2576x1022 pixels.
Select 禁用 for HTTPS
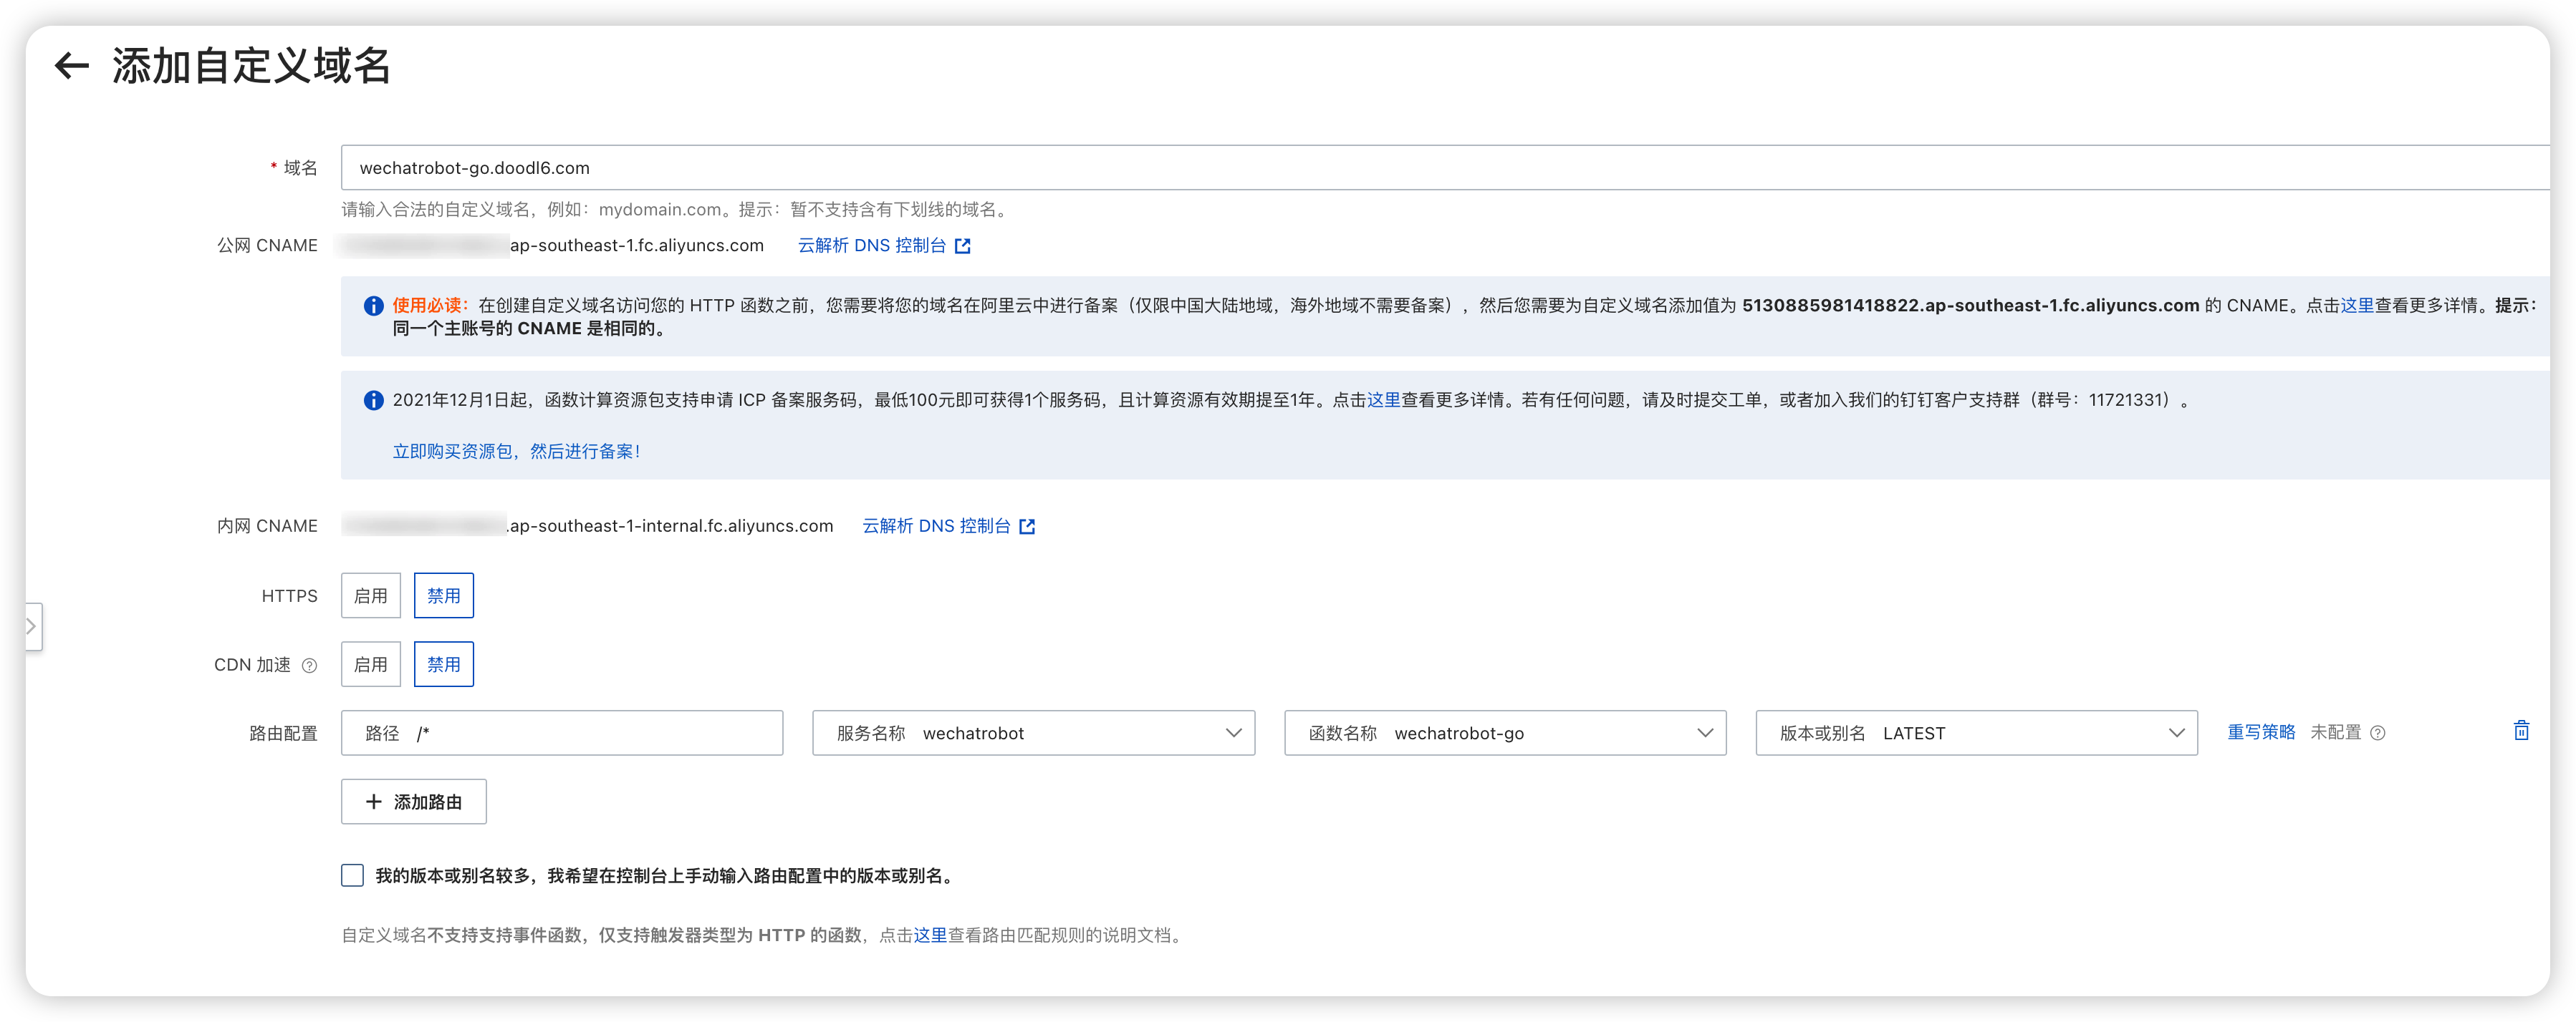(x=443, y=595)
